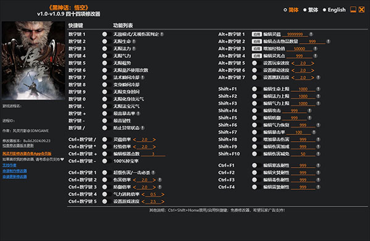Click info icon beside 数字键 1 option
The width and height of the screenshot is (370, 241).
162,34
